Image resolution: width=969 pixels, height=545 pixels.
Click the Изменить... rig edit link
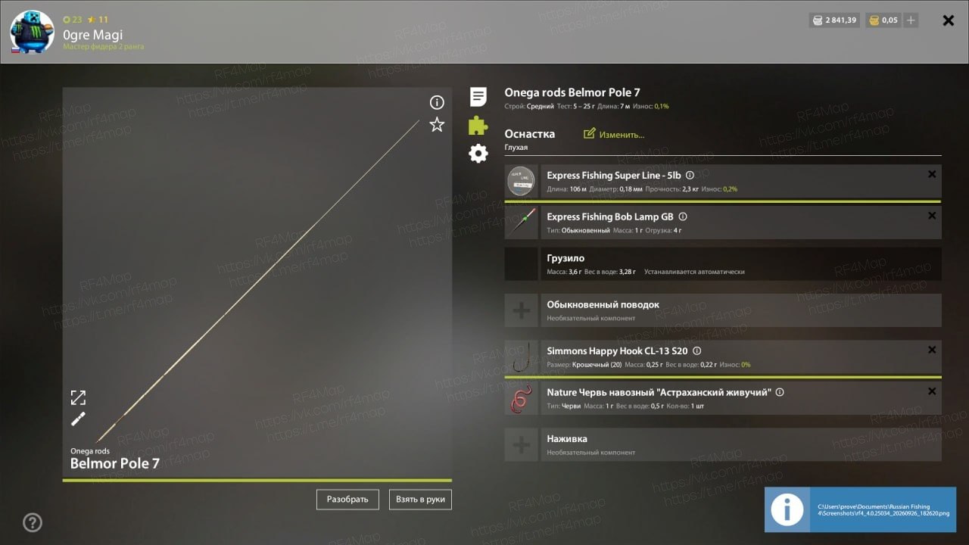(x=614, y=135)
